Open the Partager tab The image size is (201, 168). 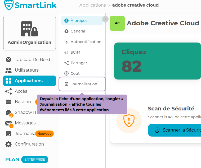click(79, 63)
